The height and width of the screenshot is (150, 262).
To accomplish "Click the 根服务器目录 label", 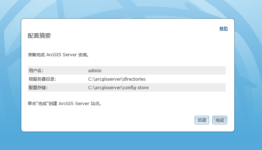I will (42, 79).
